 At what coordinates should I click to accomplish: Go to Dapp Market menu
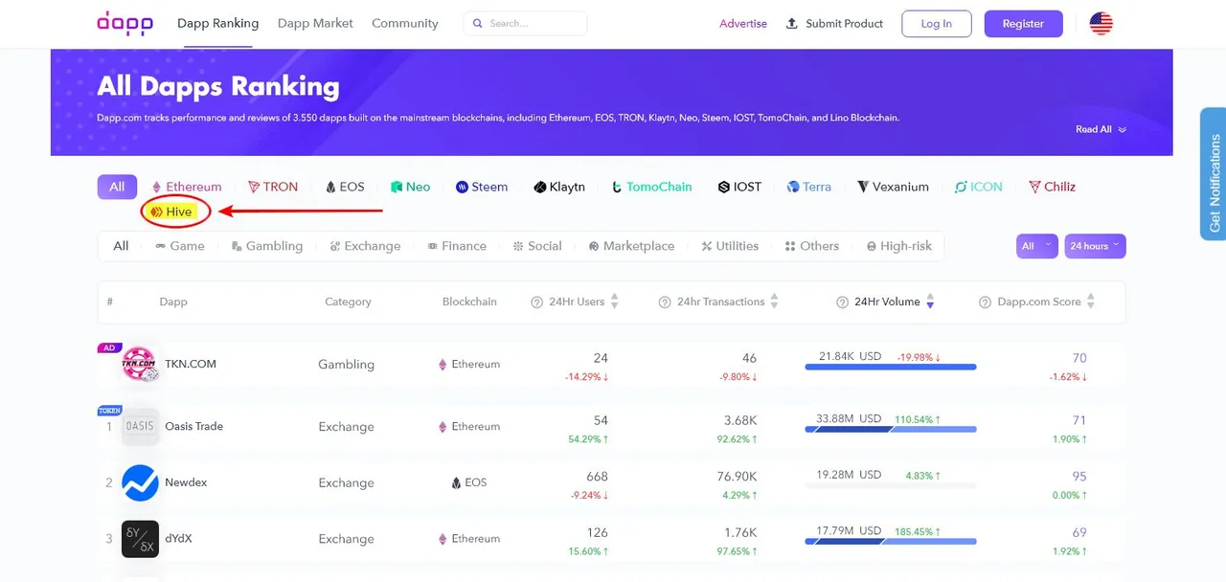coord(315,23)
